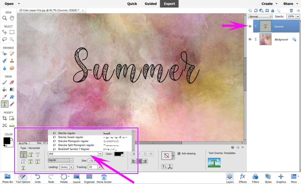Toggle Underline text style

click(x=145, y=154)
